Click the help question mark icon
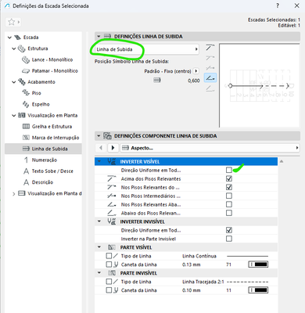Screen dimensions: 305x313 pyautogui.click(x=278, y=5)
